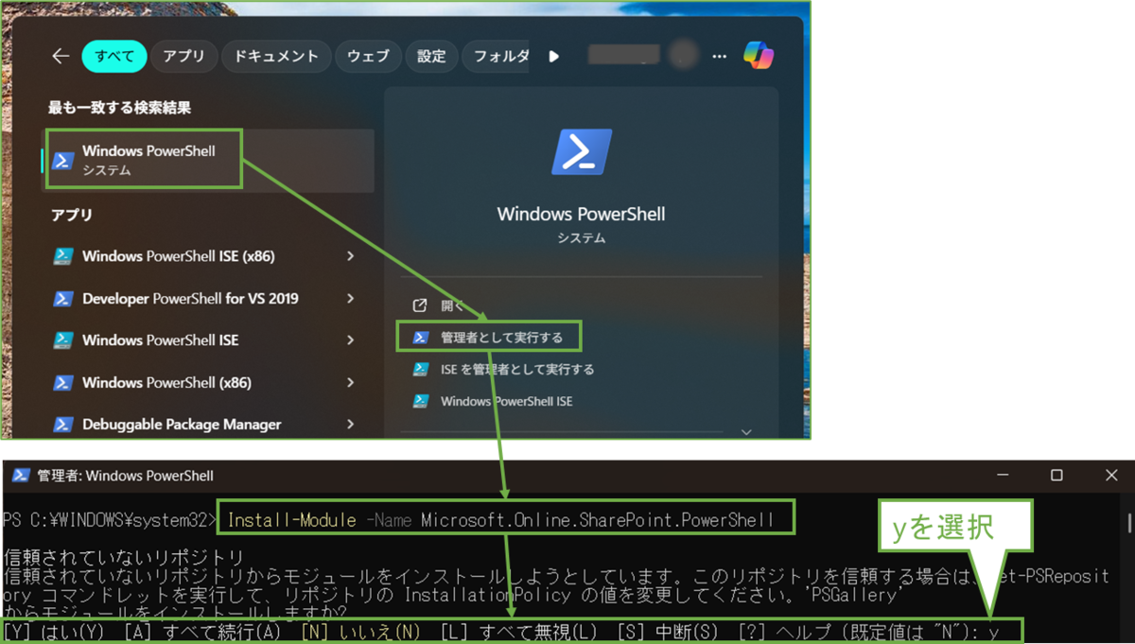Go back with the search panel arrow
The image size is (1135, 644).
[x=61, y=57]
